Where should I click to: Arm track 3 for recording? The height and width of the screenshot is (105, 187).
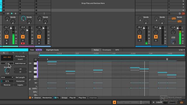(6, 43)
